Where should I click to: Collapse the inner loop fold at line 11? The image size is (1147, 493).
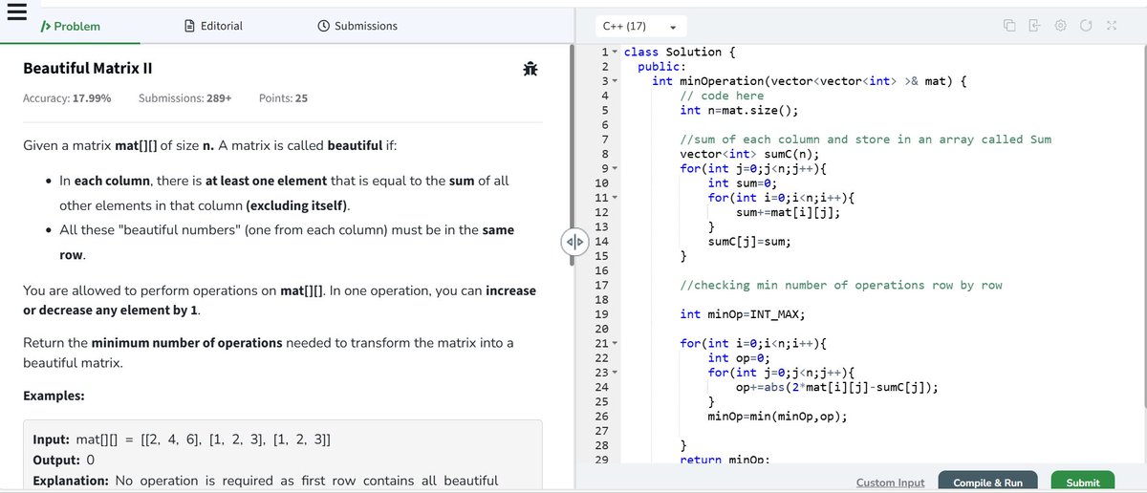[616, 198]
